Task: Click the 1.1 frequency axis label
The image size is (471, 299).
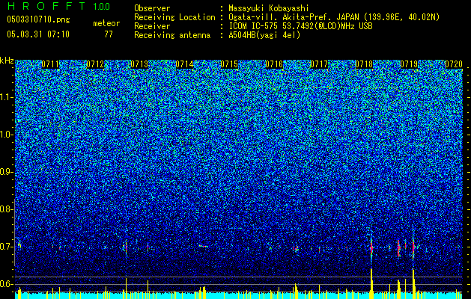Action: point(6,97)
